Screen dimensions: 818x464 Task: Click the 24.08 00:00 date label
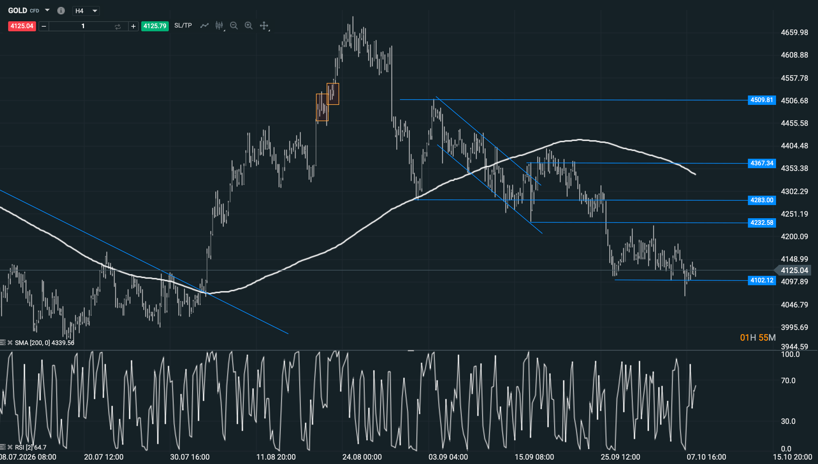click(x=362, y=457)
